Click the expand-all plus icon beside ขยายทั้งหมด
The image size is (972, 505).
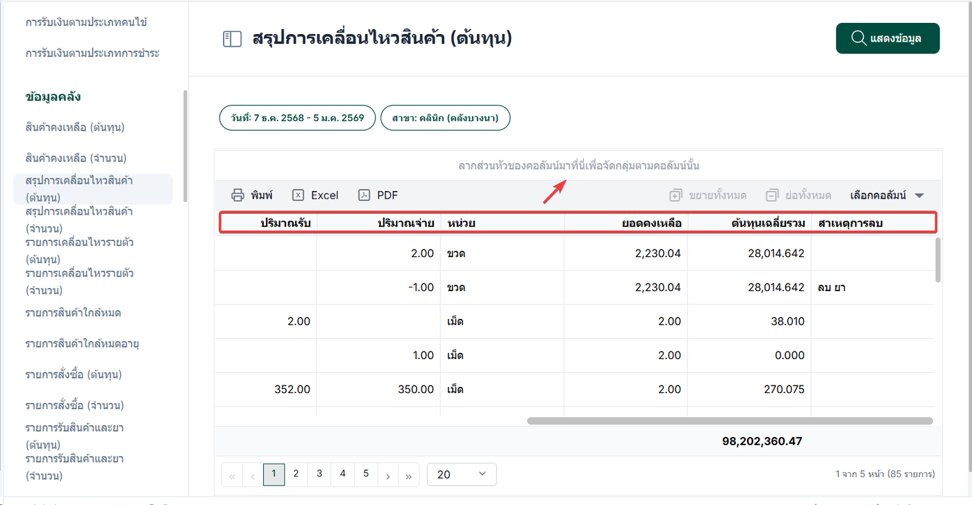point(676,195)
